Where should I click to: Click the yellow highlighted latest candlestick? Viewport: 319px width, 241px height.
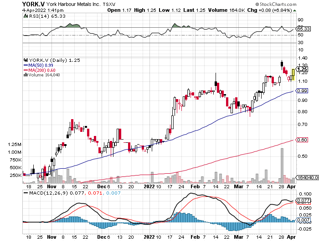click(x=293, y=75)
